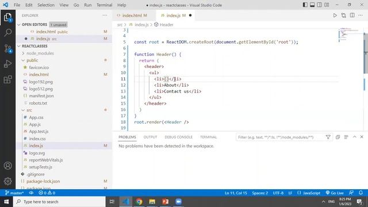Open Source Control view in activity bar
Image resolution: width=368 pixels, height=207 pixels.
coord(7,48)
